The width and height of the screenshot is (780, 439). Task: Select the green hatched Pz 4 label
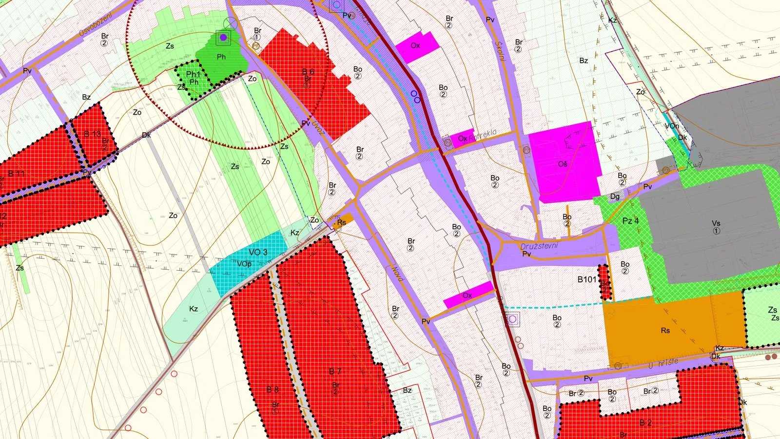630,221
